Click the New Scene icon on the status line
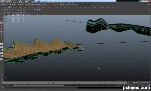 click(x=10, y=5)
